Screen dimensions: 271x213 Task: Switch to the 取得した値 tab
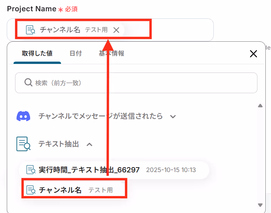(37, 53)
